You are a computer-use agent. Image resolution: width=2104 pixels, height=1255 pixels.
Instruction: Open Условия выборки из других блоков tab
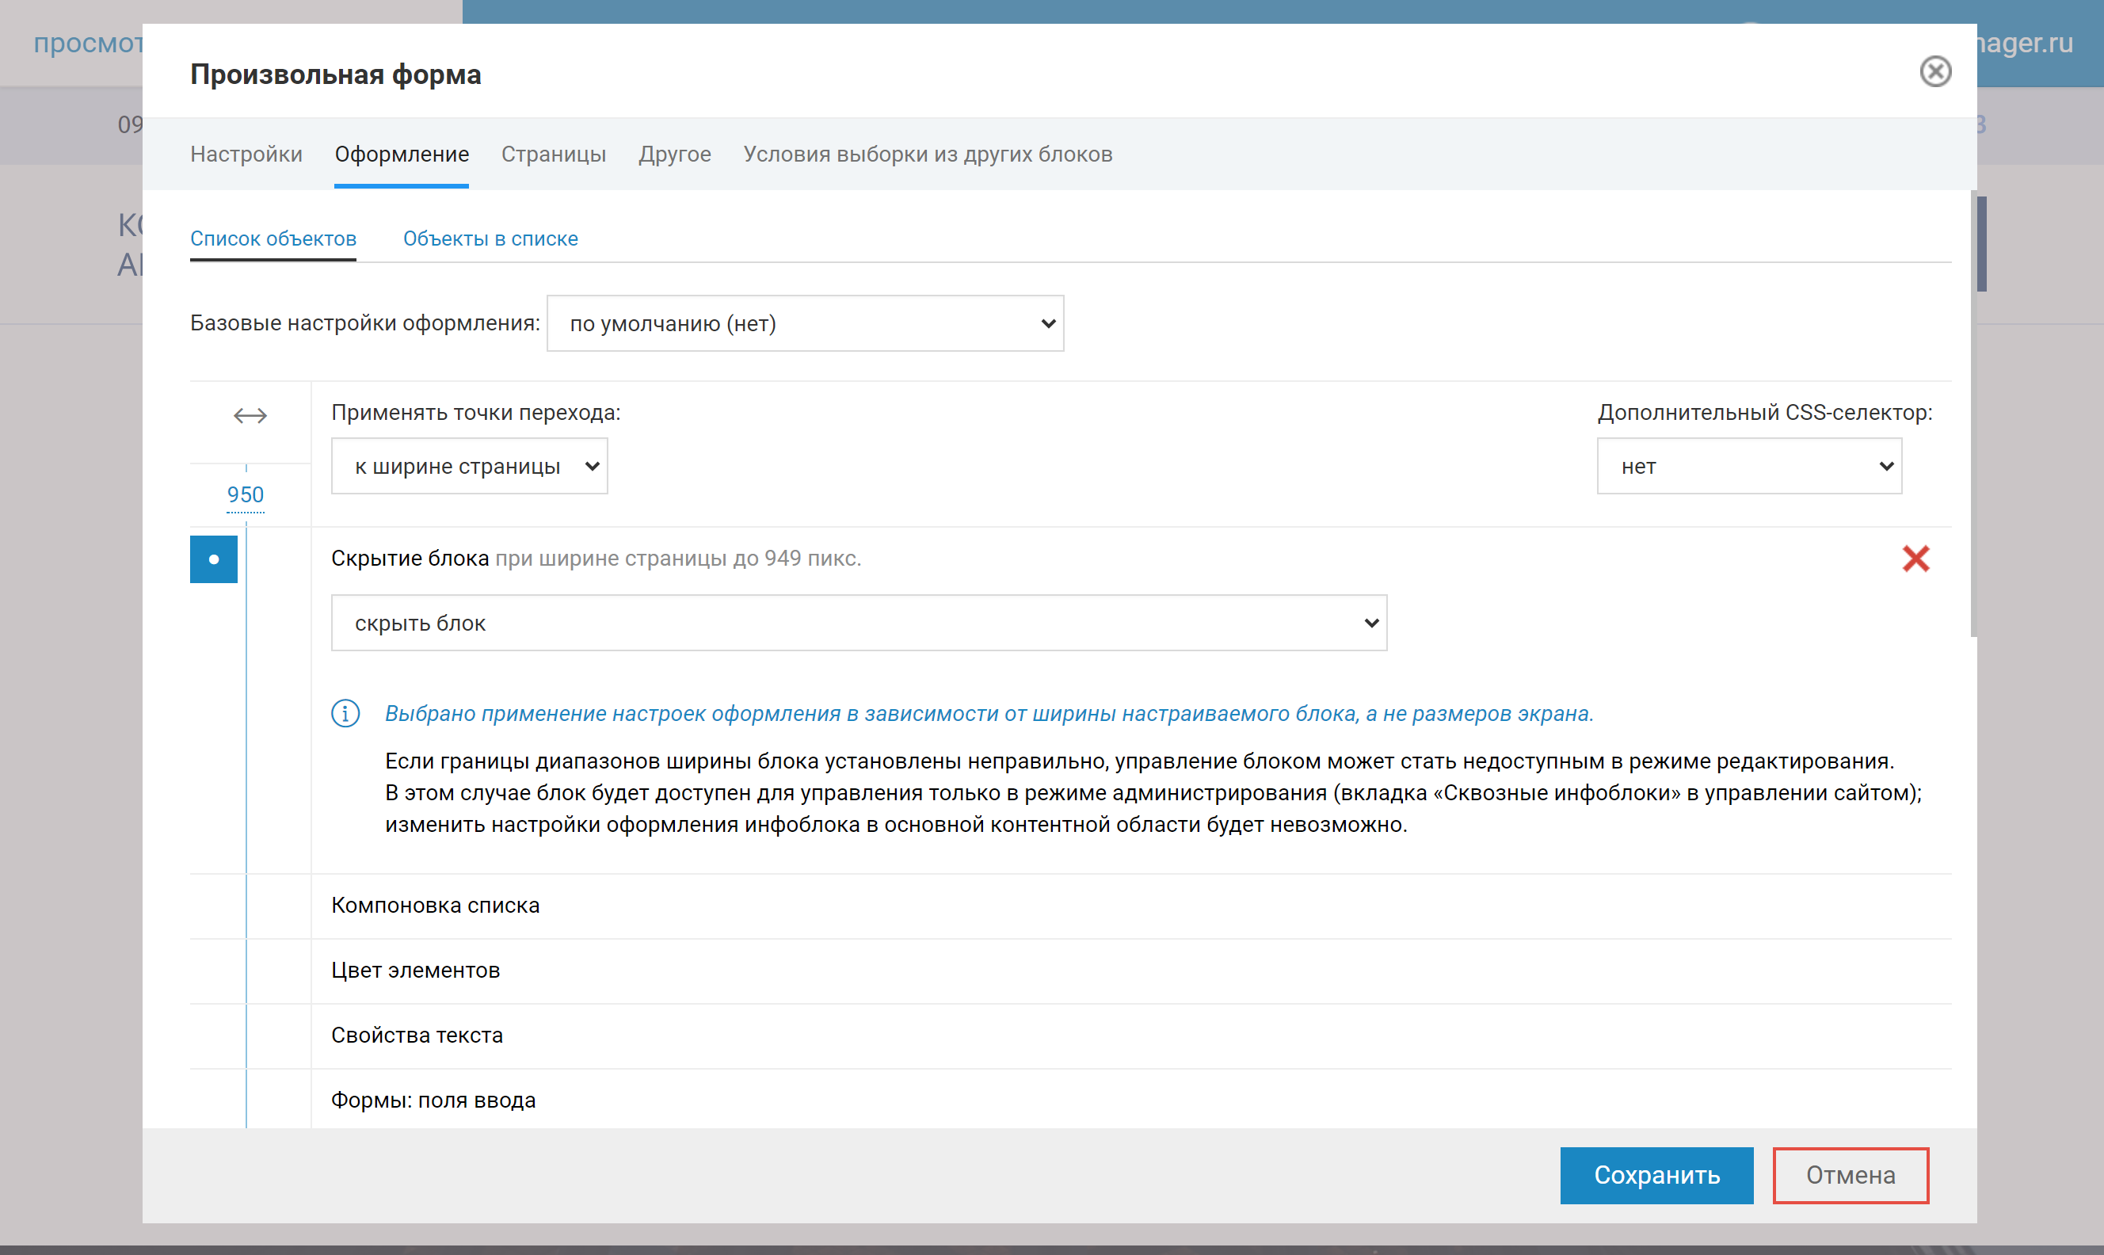928,154
